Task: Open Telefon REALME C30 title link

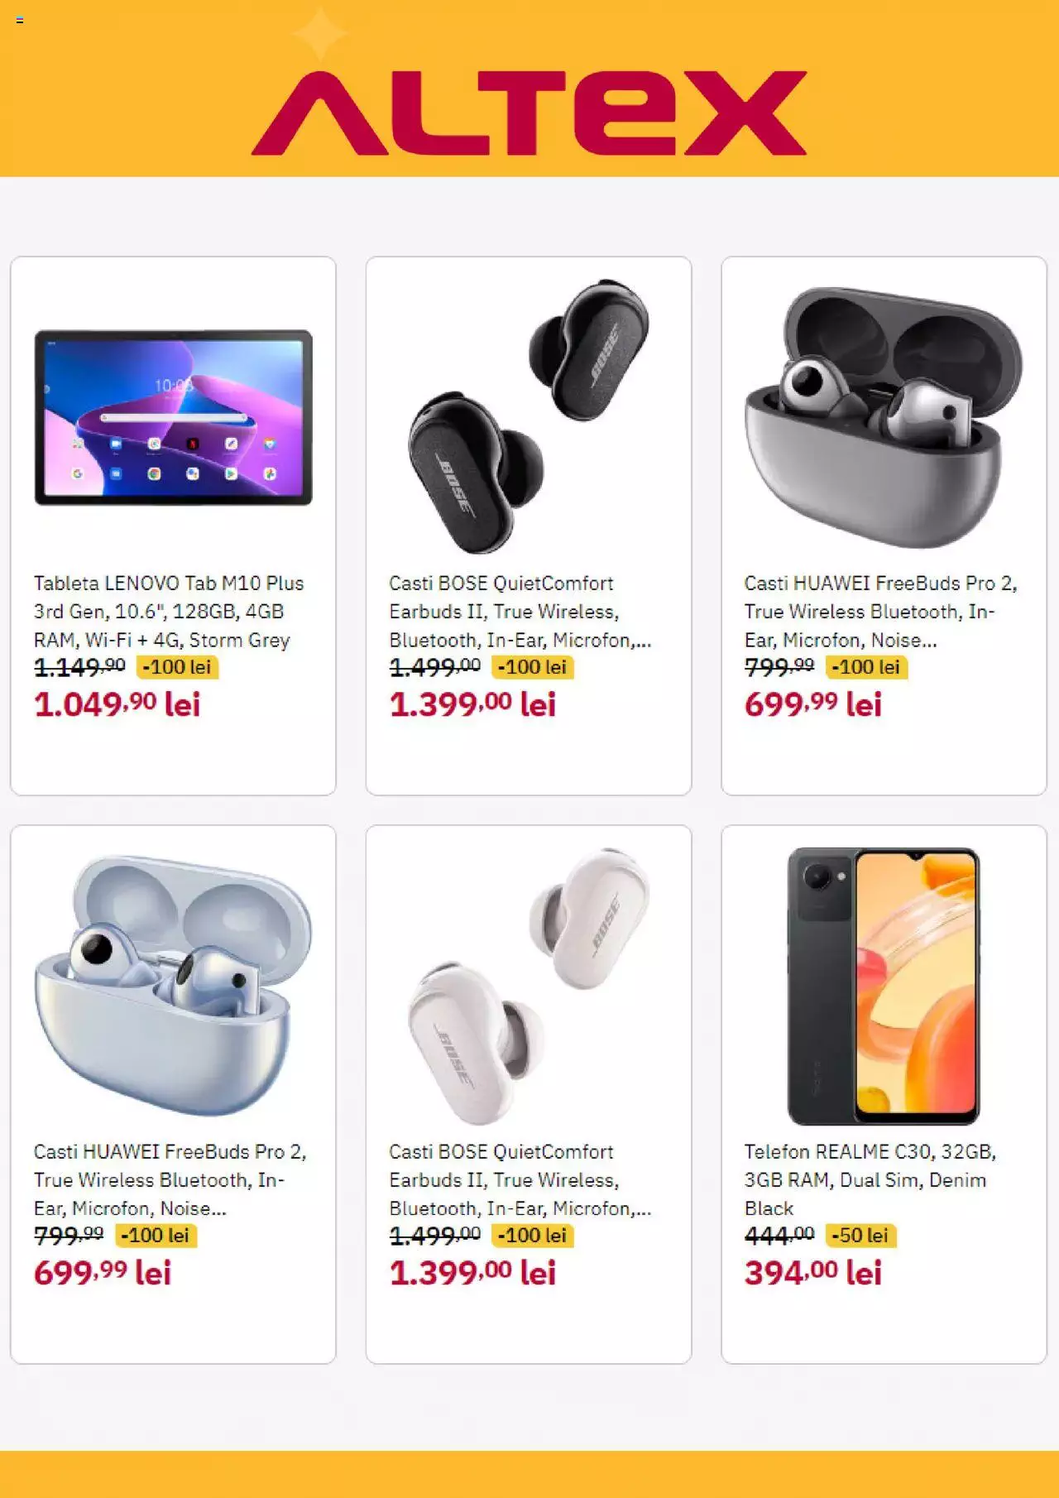Action: [870, 1180]
